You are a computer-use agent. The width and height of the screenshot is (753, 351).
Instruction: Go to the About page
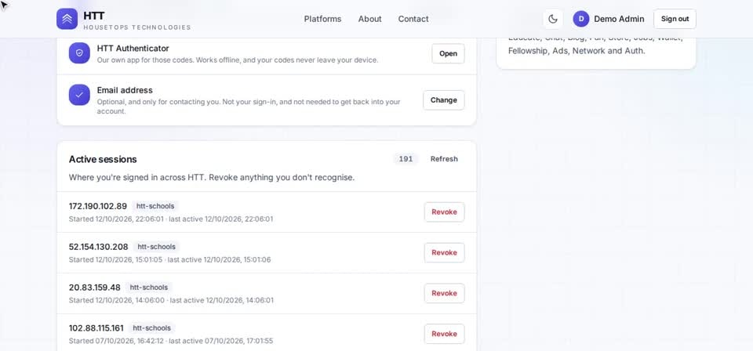click(x=369, y=19)
